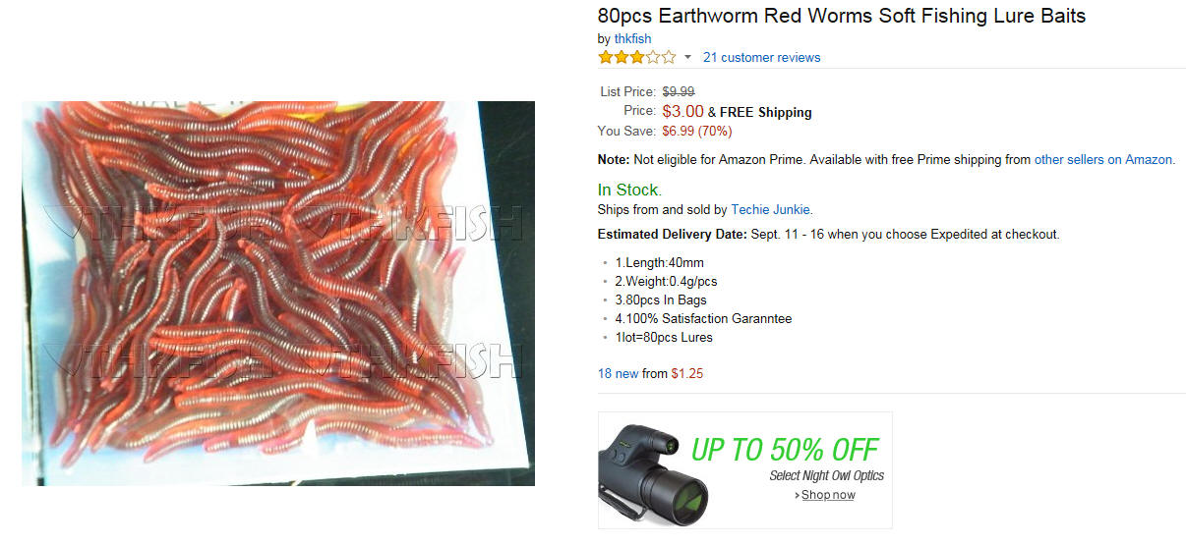1186x545 pixels.
Task: Click the red worms product image
Action: (278, 294)
